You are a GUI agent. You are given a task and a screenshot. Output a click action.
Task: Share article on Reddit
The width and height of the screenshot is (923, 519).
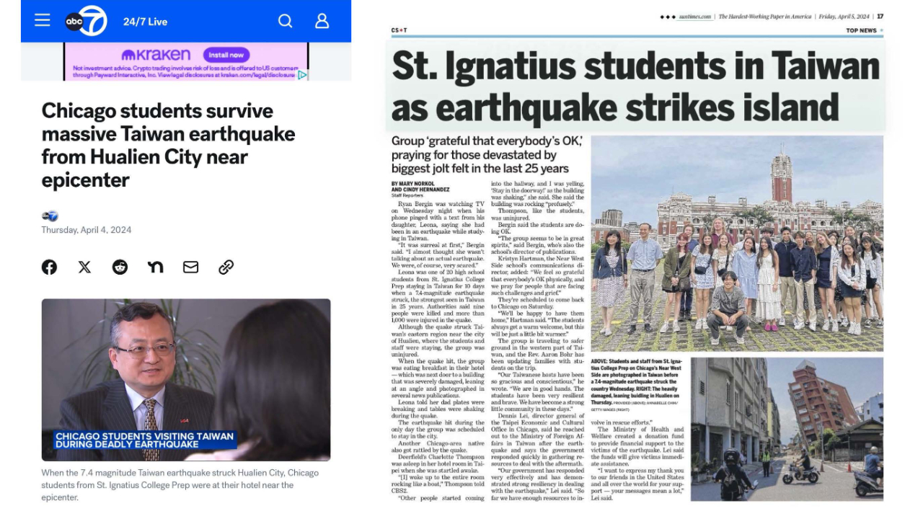coord(120,267)
